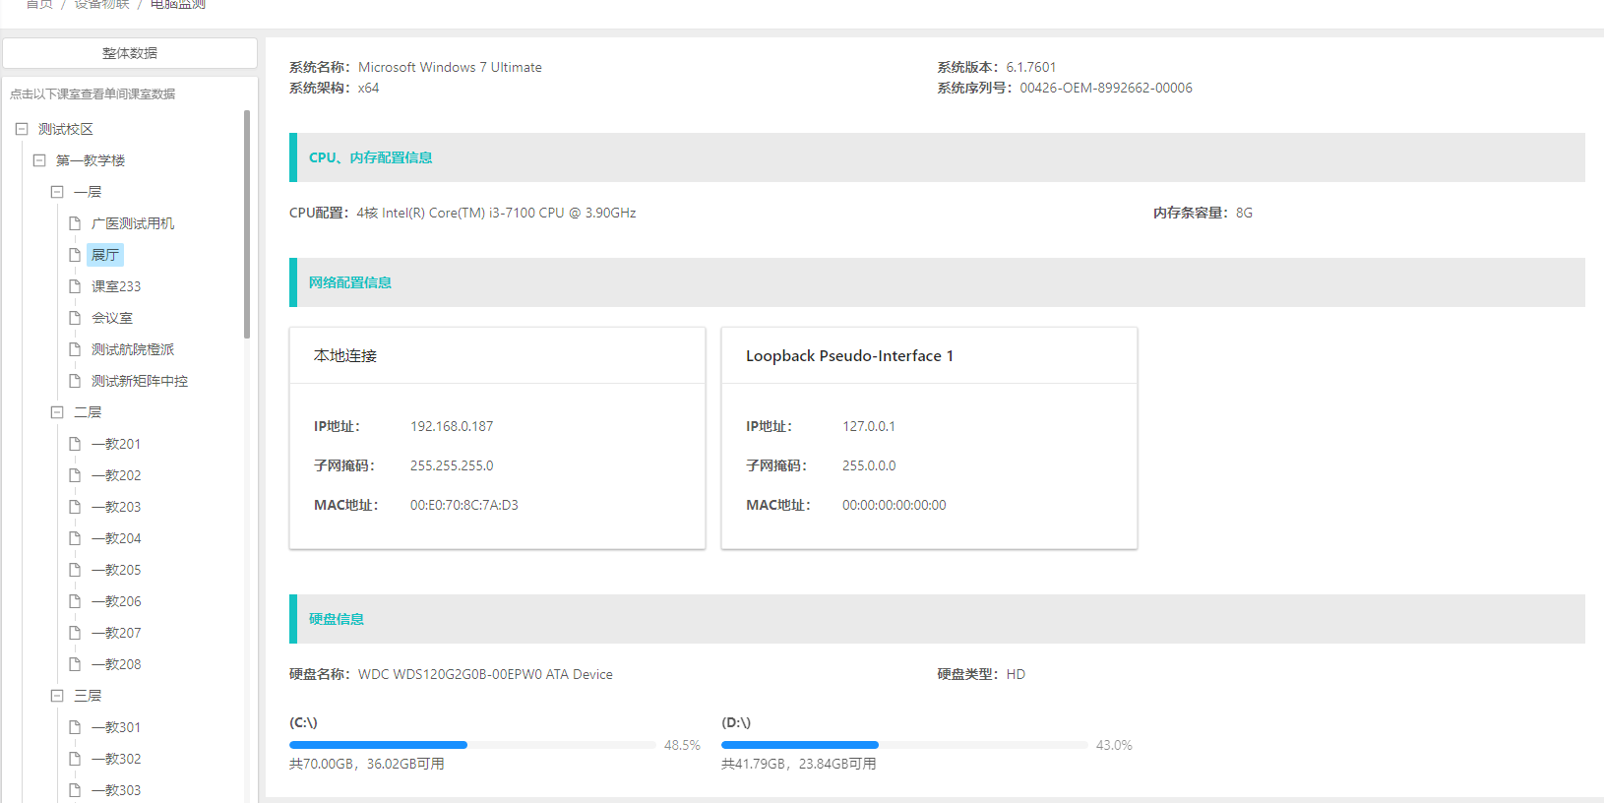Click the 电脑监测 breadcrumb item

click(178, 4)
